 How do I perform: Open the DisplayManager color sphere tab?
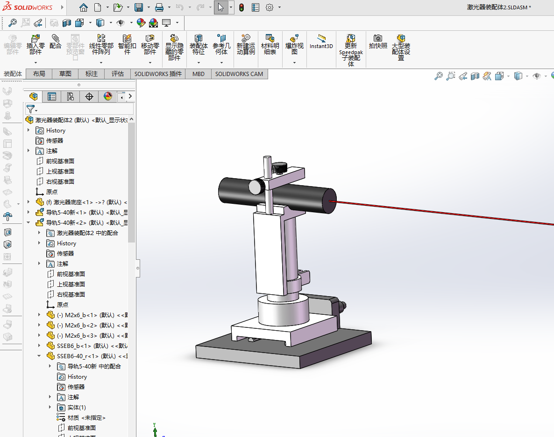pos(108,96)
